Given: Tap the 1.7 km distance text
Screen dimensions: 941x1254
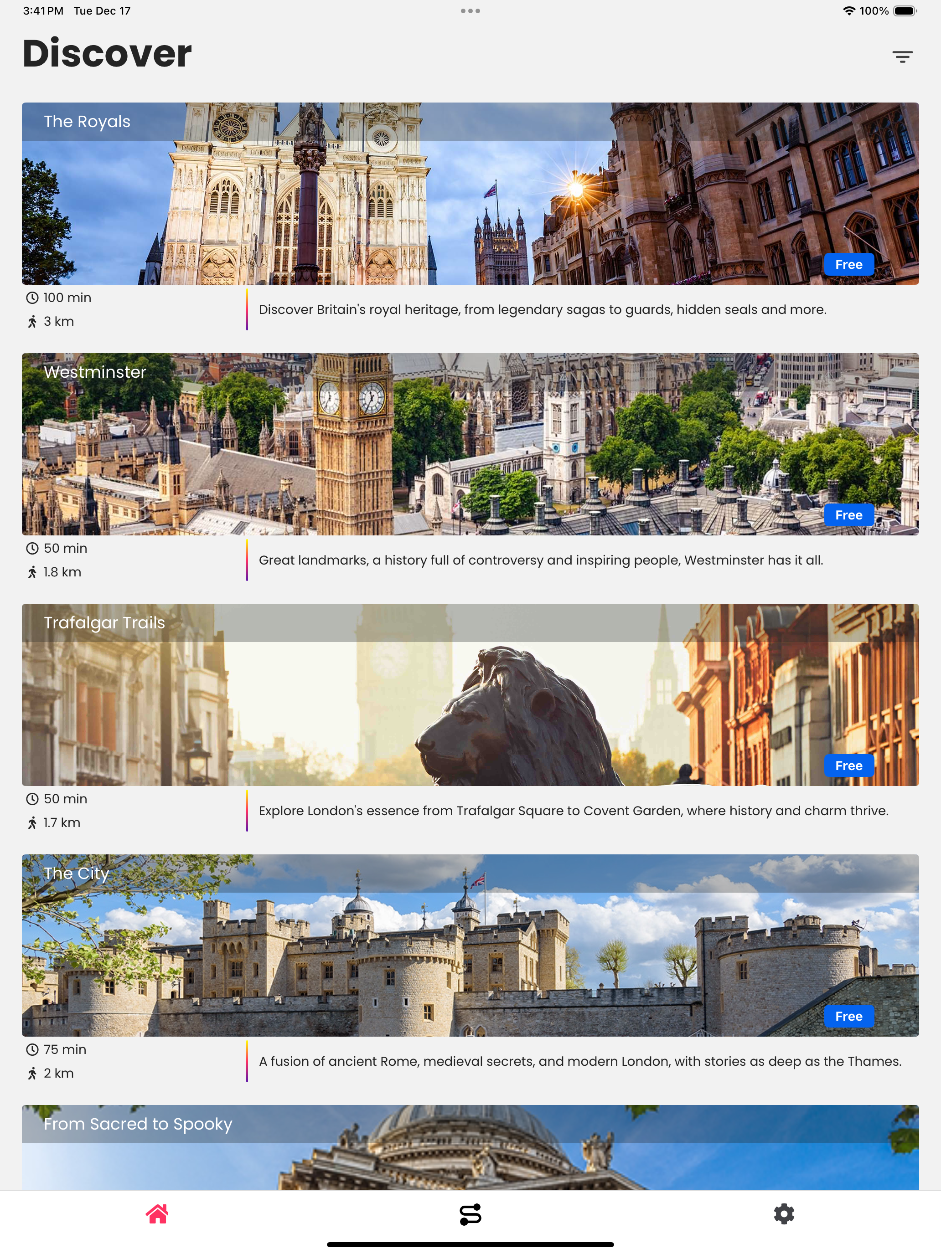Looking at the screenshot, I should (x=62, y=822).
